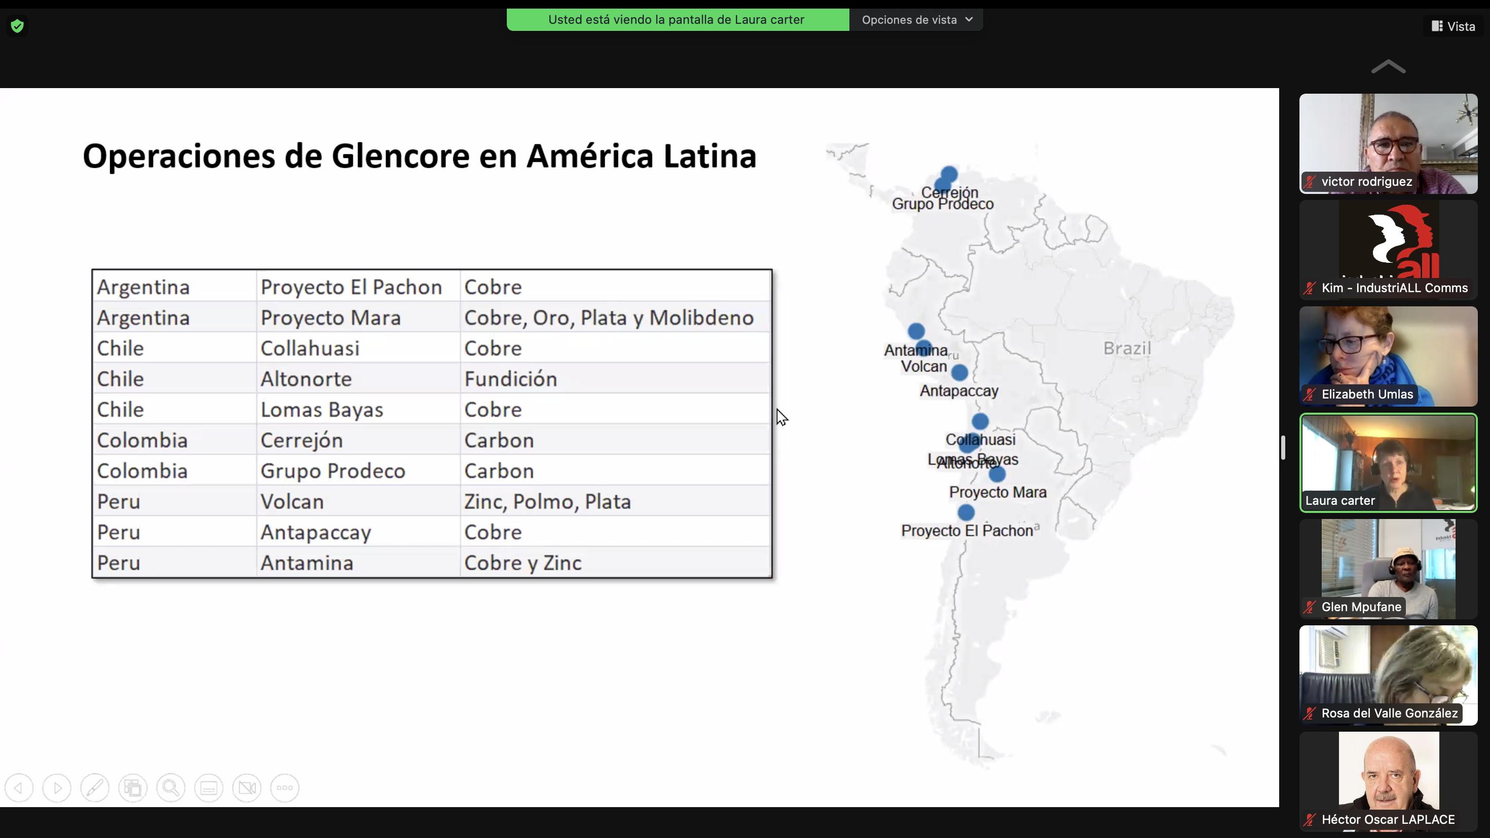
Task: Click Glen Mpufane muted microphone icon
Action: pyautogui.click(x=1310, y=608)
